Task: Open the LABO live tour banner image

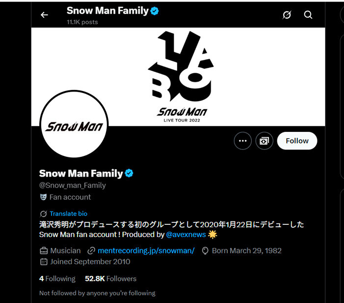Action: coord(178,77)
